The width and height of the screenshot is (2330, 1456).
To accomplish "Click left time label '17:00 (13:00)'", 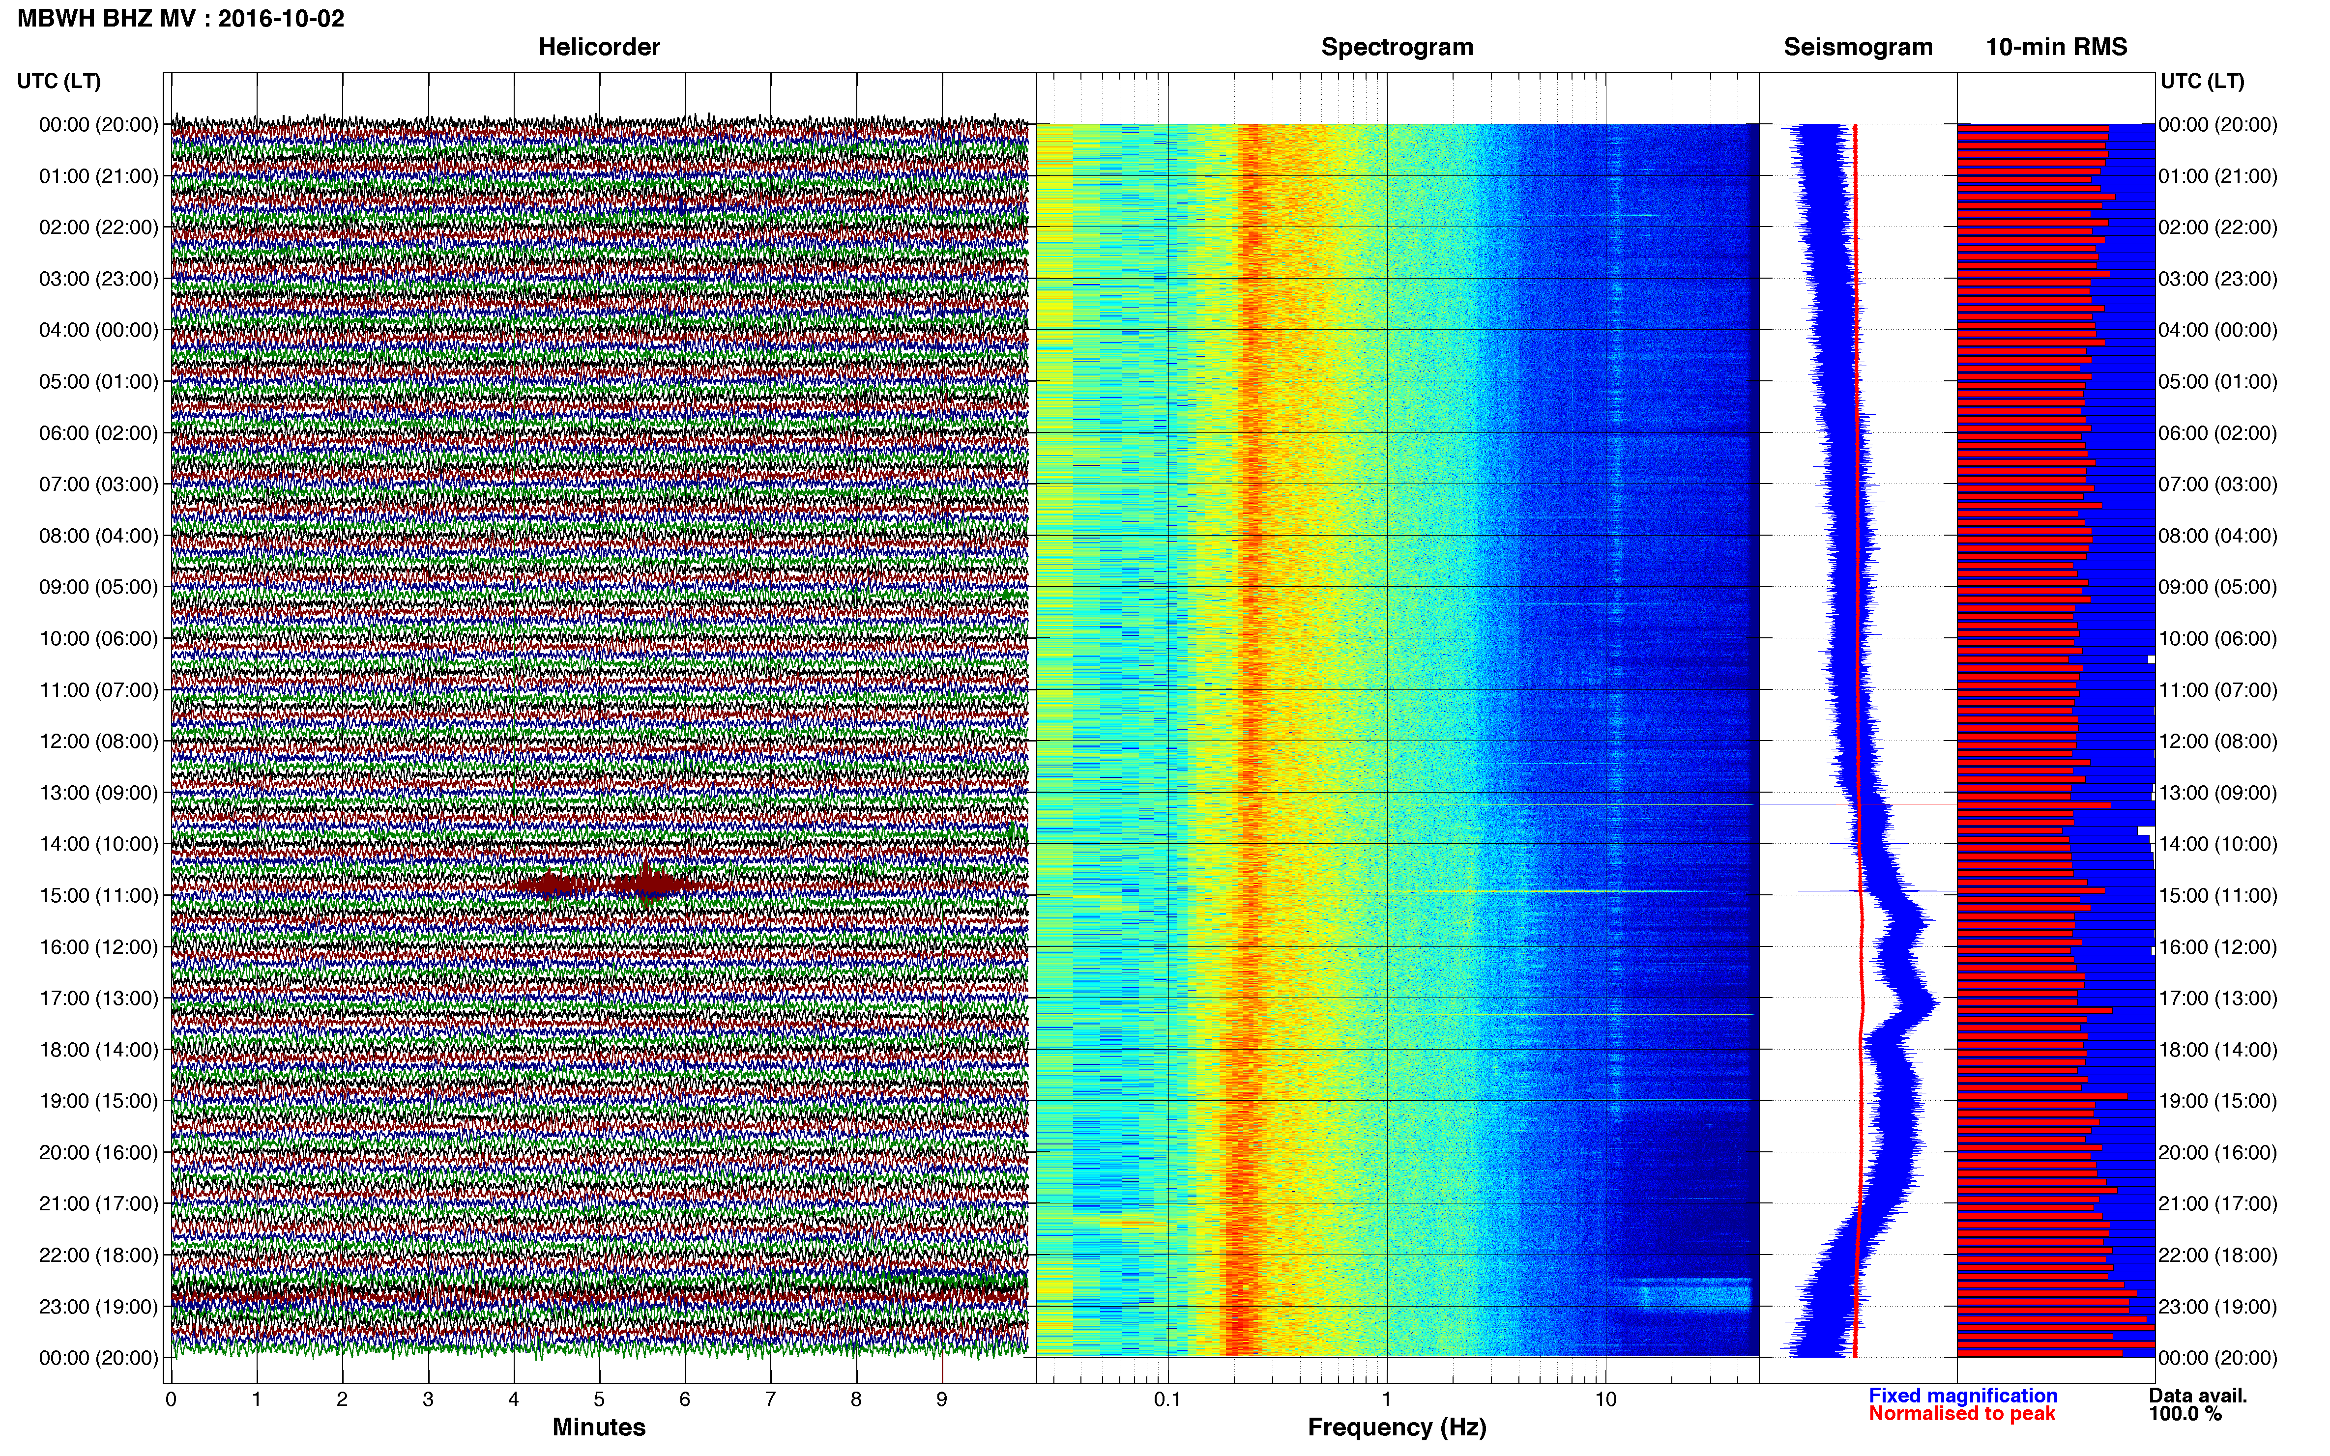I will click(x=98, y=998).
